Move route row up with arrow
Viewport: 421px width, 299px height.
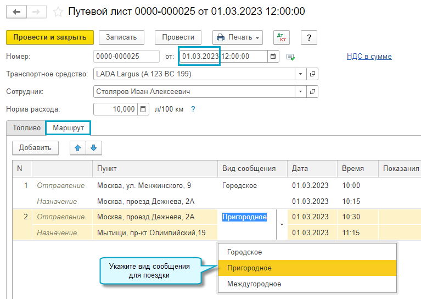click(x=77, y=147)
